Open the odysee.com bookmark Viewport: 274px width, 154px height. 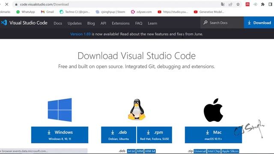(141, 12)
